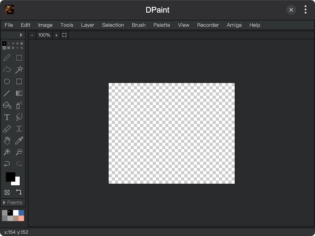315x236 pixels.
Task: Open the Selection menu
Action: (113, 25)
